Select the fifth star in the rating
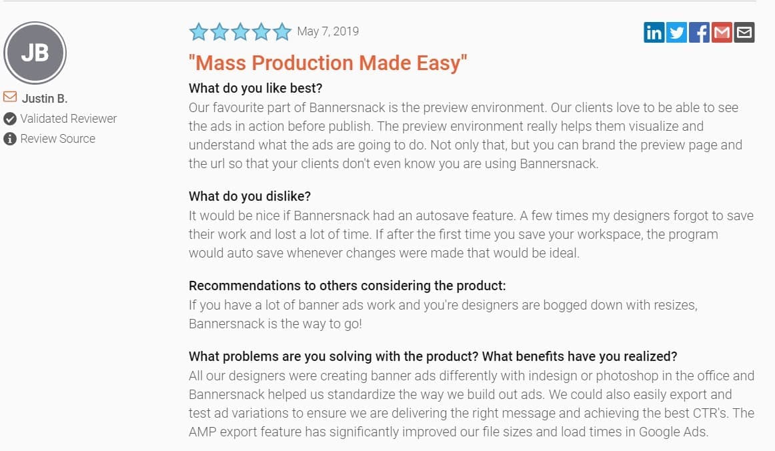This screenshot has width=775, height=451. [282, 31]
